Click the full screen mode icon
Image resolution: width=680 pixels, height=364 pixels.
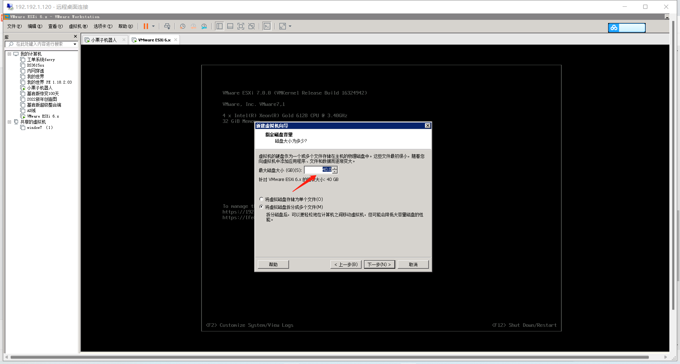pyautogui.click(x=241, y=26)
